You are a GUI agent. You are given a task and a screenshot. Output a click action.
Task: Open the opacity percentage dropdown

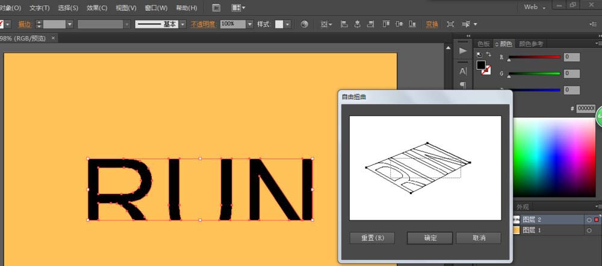250,24
